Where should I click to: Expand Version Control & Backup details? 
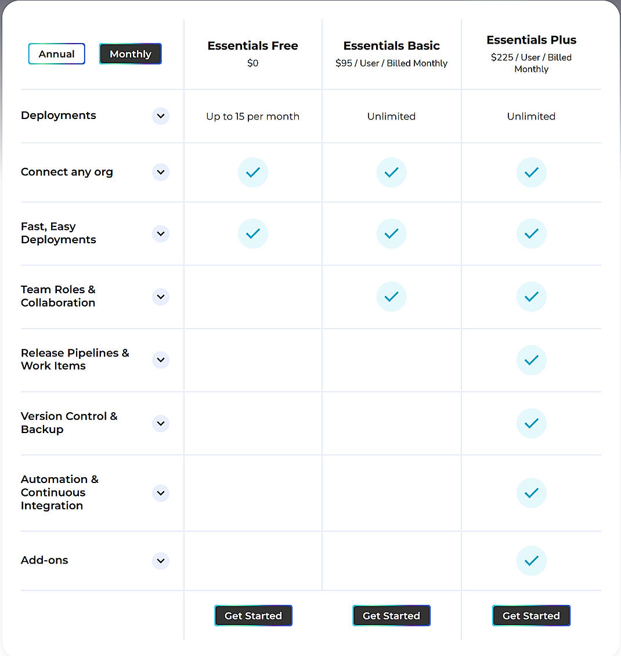pyautogui.click(x=160, y=423)
